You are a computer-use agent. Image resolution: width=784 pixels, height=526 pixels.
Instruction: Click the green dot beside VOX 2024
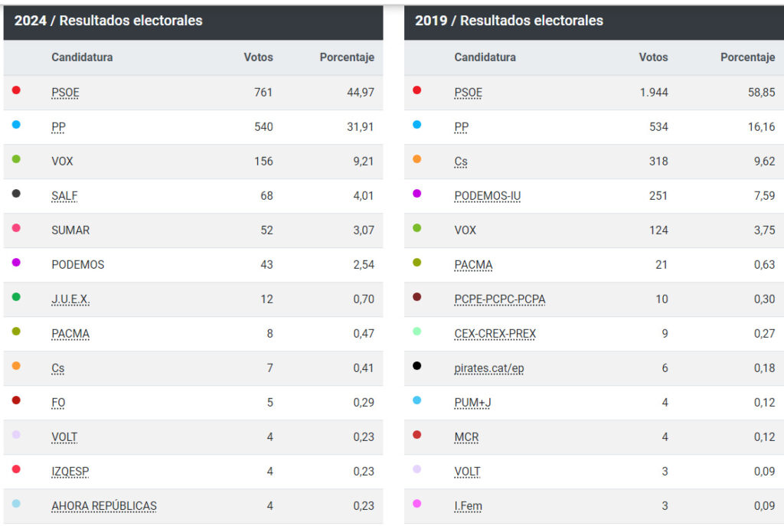(x=16, y=159)
